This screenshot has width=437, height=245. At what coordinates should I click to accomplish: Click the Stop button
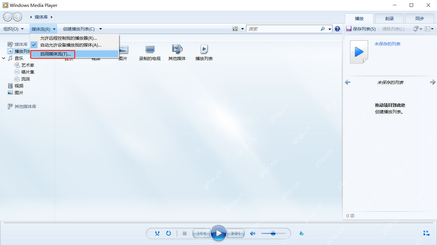point(185,233)
